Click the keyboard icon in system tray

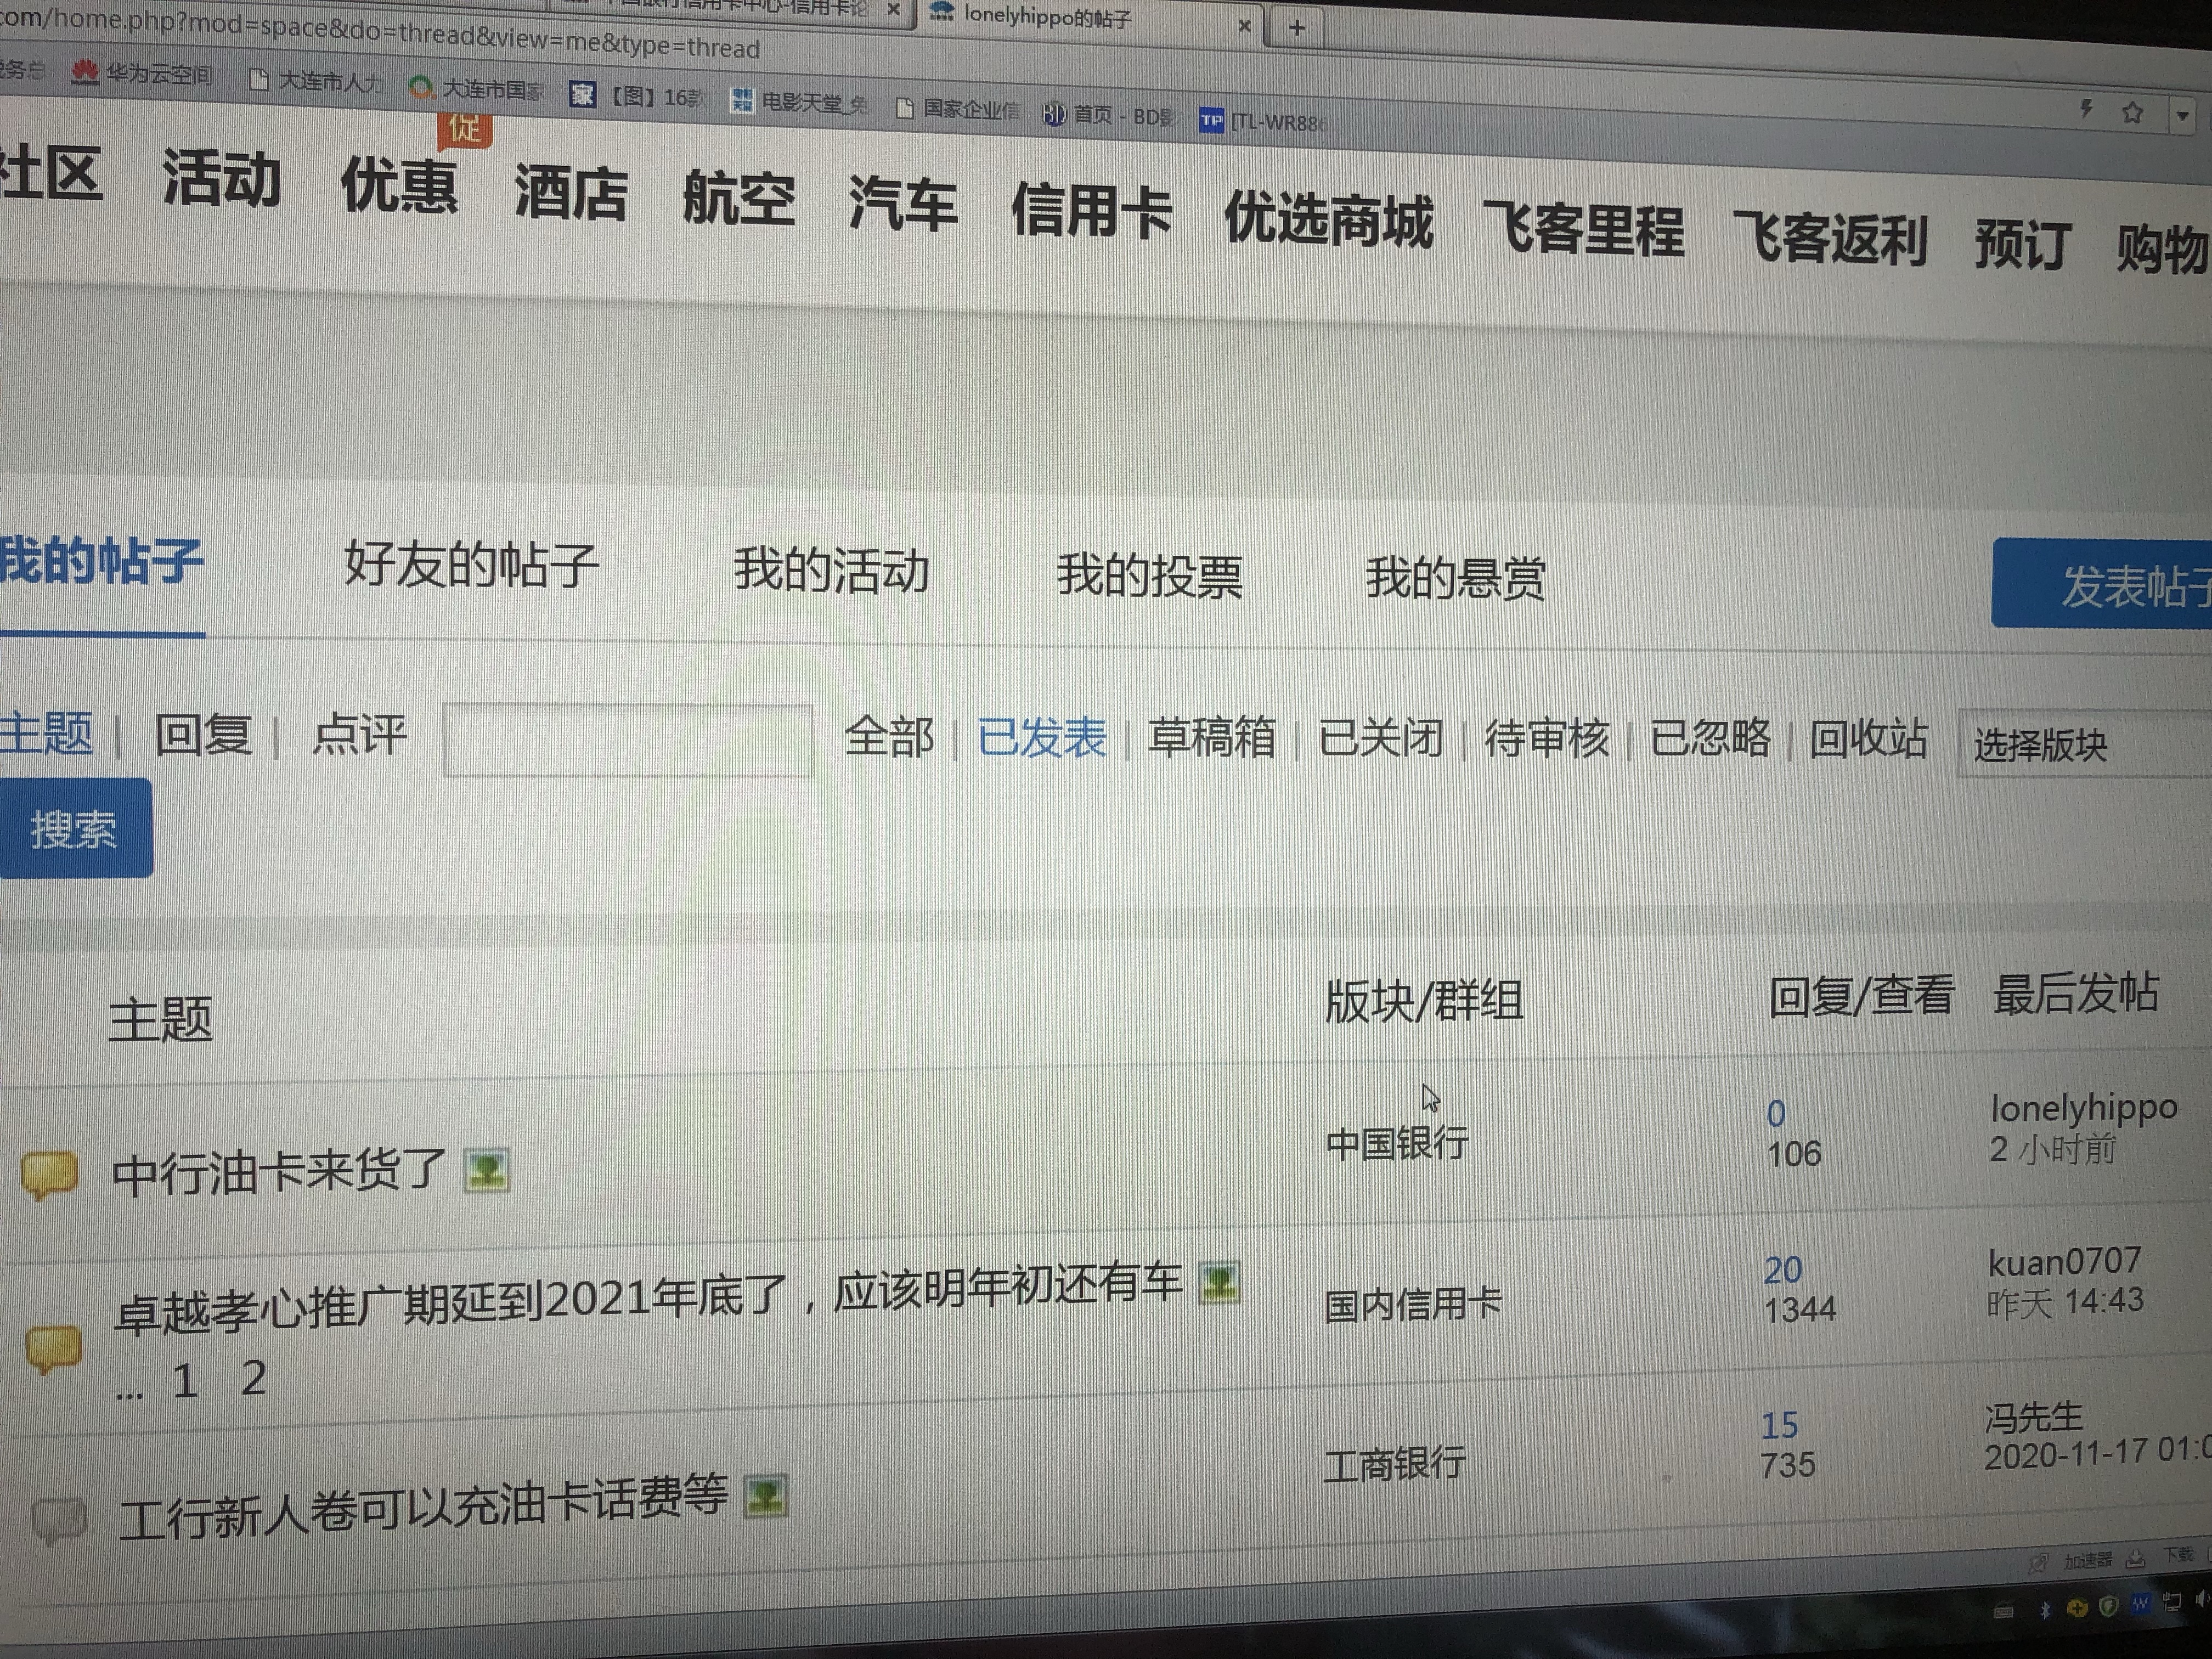[x=2004, y=1611]
